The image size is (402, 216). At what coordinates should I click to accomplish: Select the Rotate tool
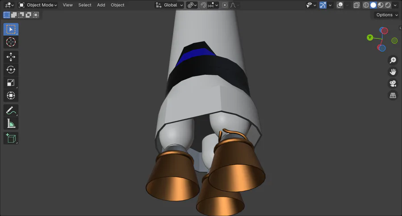(x=11, y=69)
